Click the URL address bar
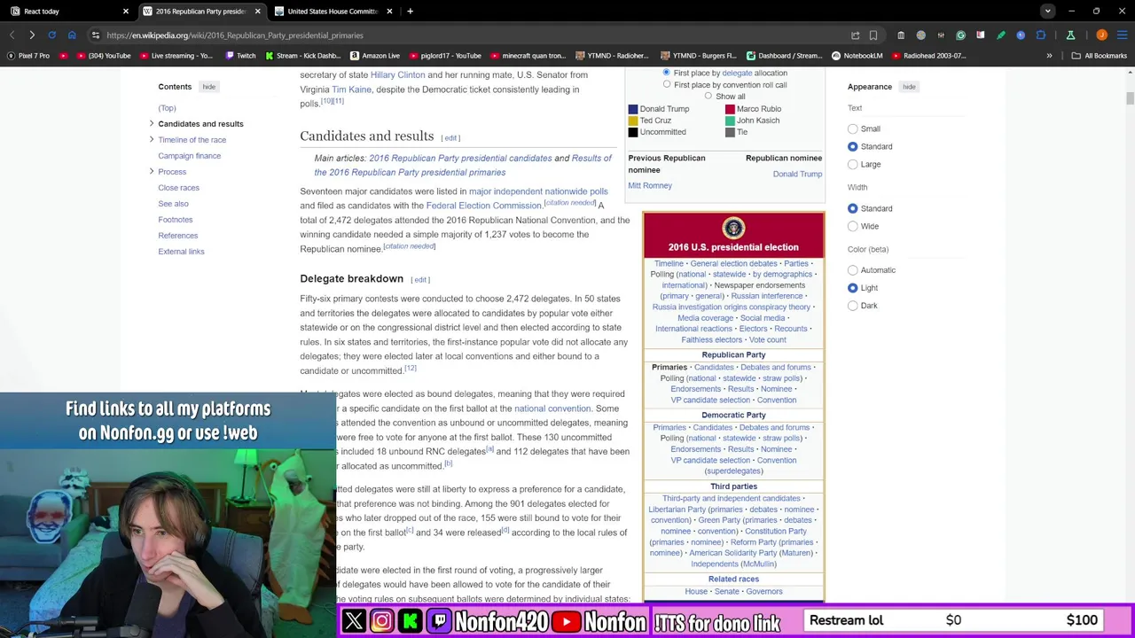 470,35
